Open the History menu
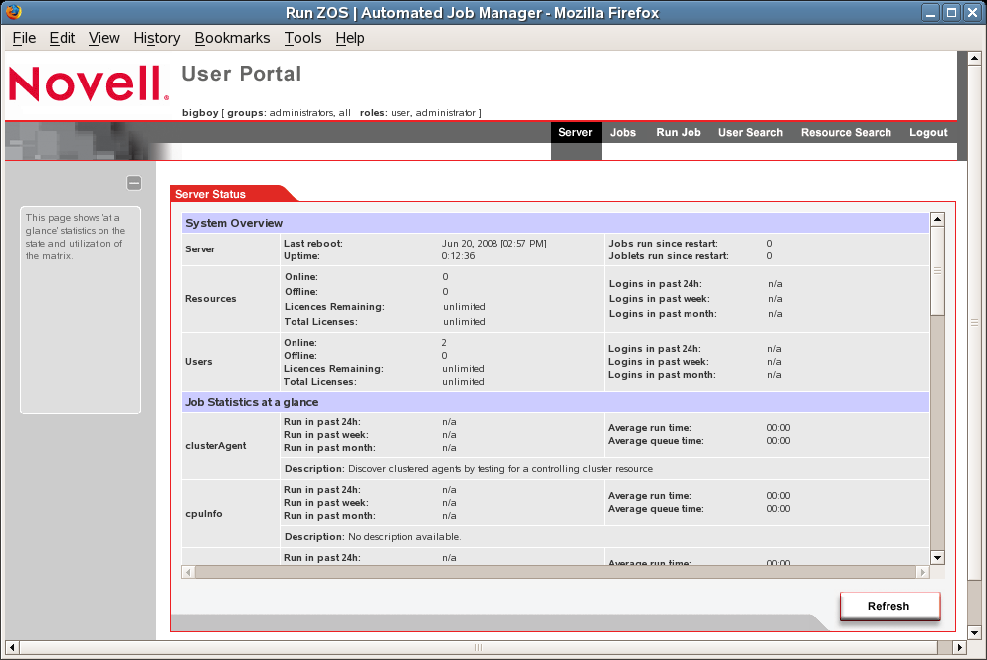This screenshot has height=660, width=987. pos(156,38)
